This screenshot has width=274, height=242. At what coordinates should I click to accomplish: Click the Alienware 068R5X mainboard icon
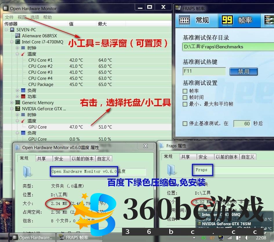coord(18,36)
